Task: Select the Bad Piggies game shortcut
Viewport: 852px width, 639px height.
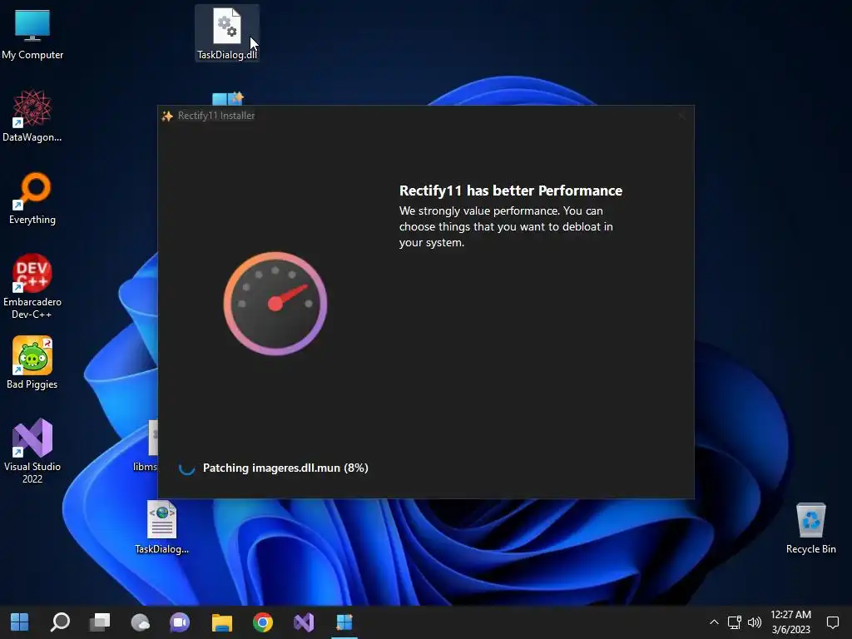Action: coord(32,363)
